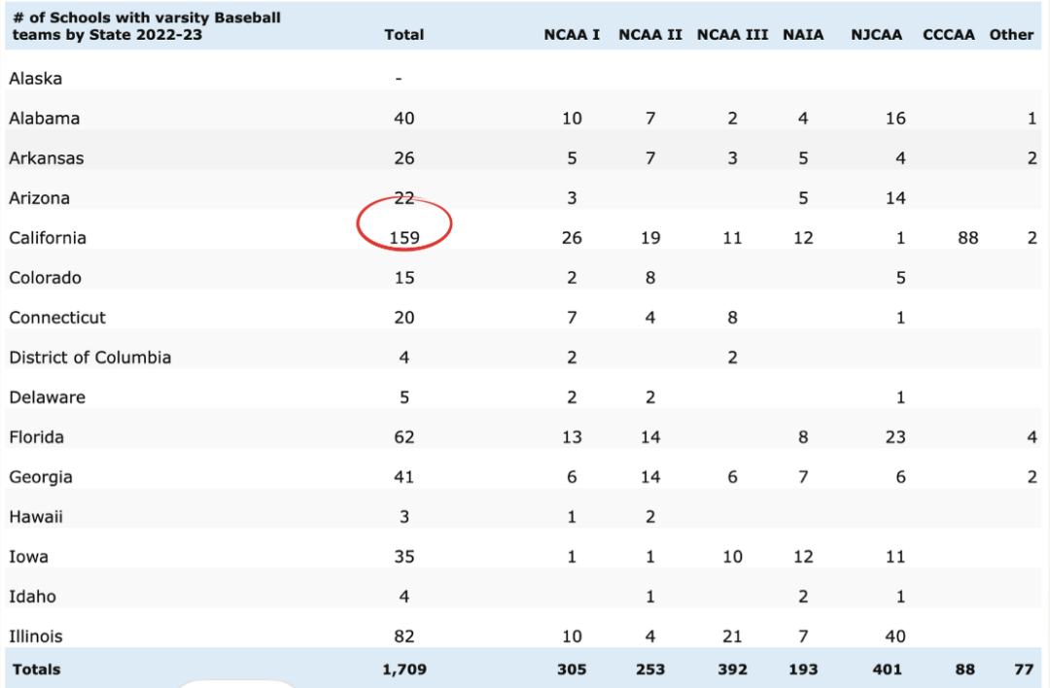This screenshot has height=688, width=1050.
Task: Click the Total column header
Action: coord(403,35)
